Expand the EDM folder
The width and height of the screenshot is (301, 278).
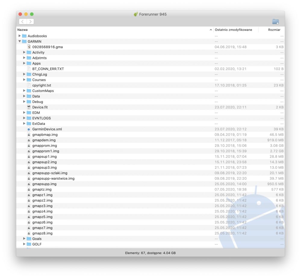[x=24, y=112]
